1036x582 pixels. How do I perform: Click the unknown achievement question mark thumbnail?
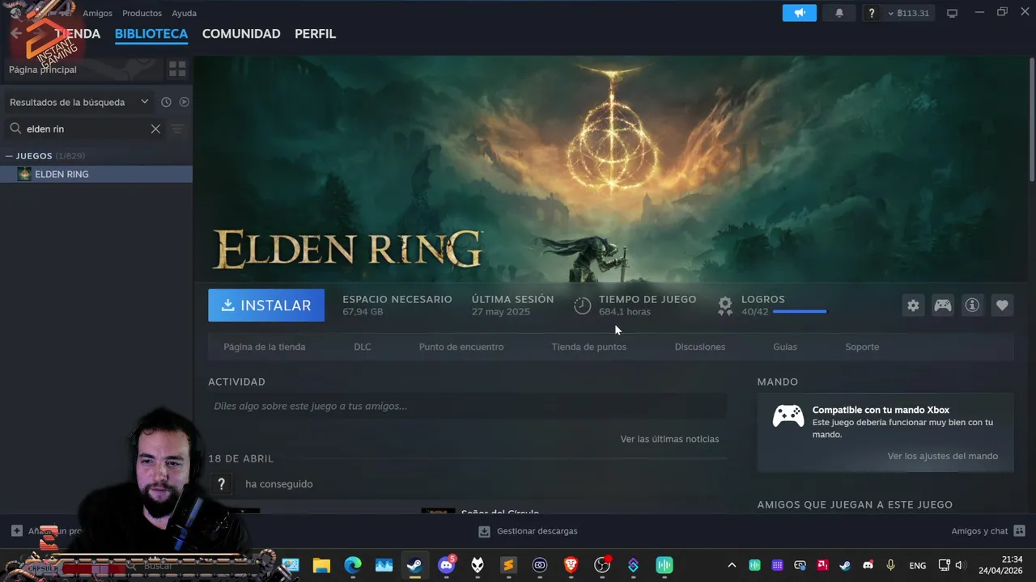coord(221,484)
